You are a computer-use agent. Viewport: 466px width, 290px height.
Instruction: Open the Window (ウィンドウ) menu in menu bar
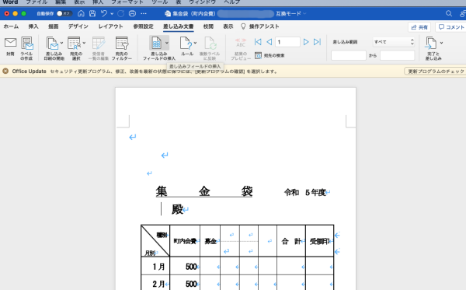click(203, 2)
